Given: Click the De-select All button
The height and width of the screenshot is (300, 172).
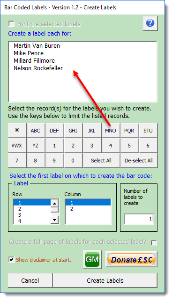Looking at the screenshot, I should pyautogui.click(x=139, y=161).
